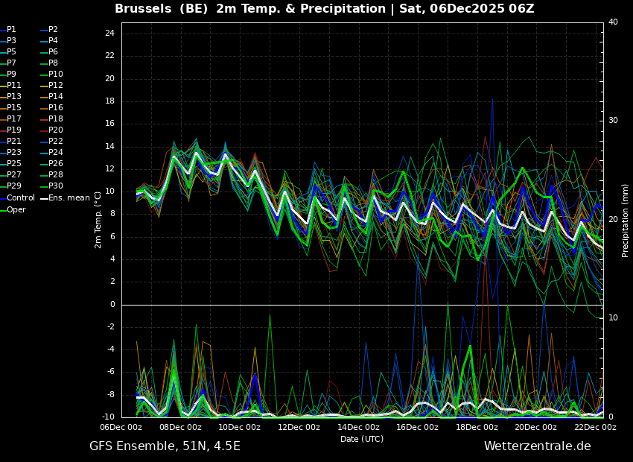Click the dark red P20 legend entry
The image size is (633, 462).
(56, 130)
